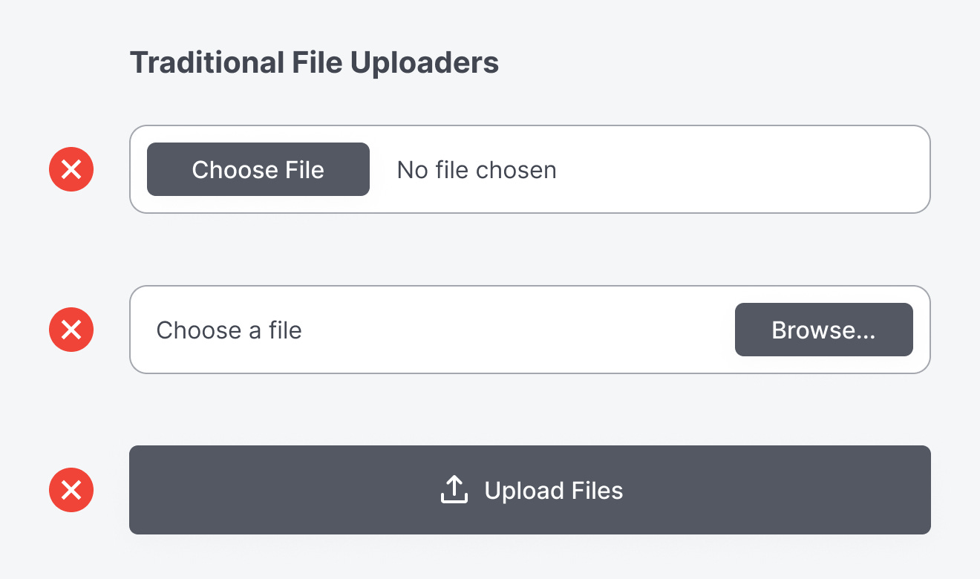Click the red X icon beside Browse uploader
The height and width of the screenshot is (579, 980).
tap(71, 330)
